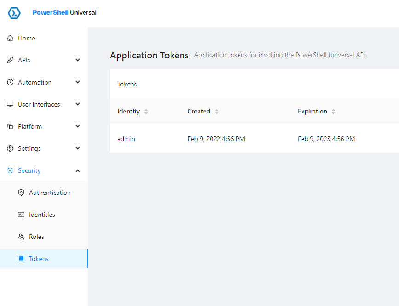Screen dimensions: 399x306
Task: Click the Settings gear icon
Action: coord(10,148)
